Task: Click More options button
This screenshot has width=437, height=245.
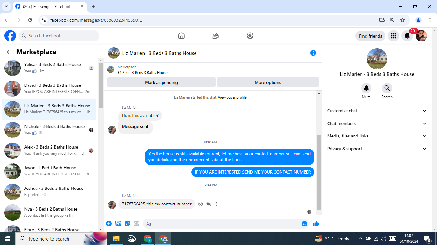Action: [268, 82]
